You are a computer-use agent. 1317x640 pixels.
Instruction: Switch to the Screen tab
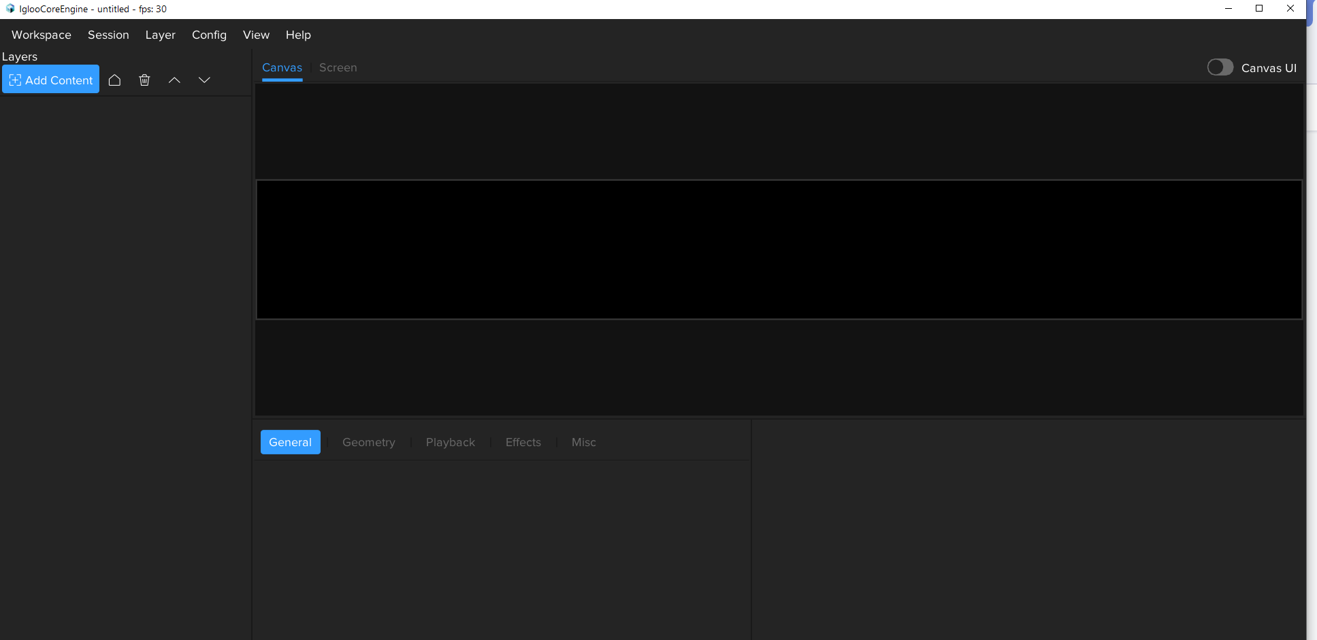tap(338, 67)
